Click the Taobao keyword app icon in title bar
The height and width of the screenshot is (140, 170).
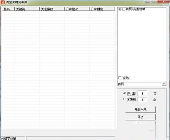pyautogui.click(x=3, y=2)
